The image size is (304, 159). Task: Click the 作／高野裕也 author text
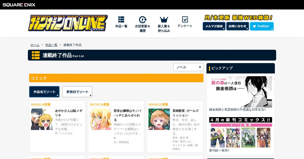[121, 142]
